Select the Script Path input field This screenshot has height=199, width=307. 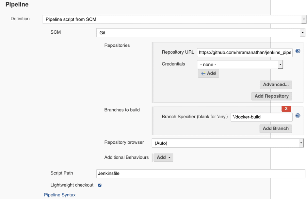point(201,174)
